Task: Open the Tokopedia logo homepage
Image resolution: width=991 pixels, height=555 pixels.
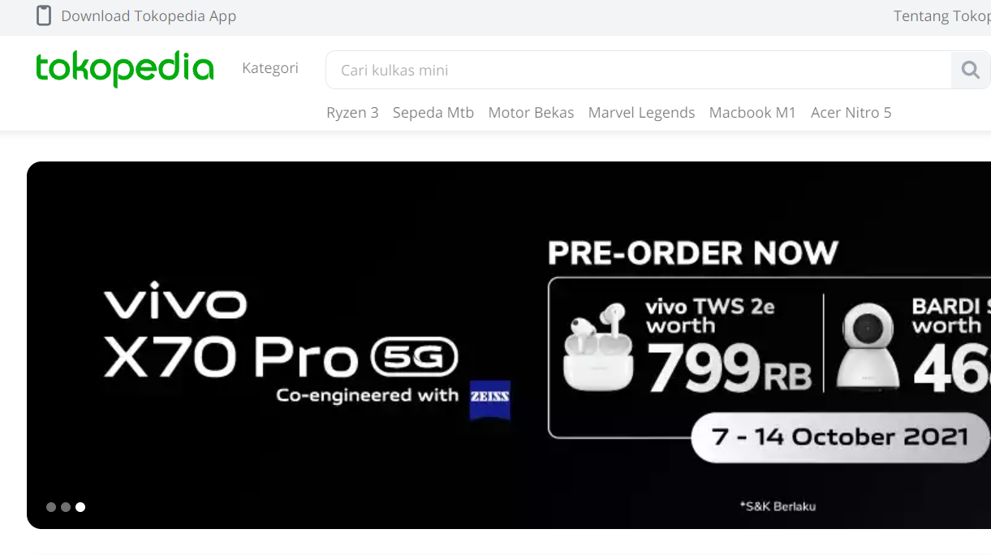Action: pos(125,68)
